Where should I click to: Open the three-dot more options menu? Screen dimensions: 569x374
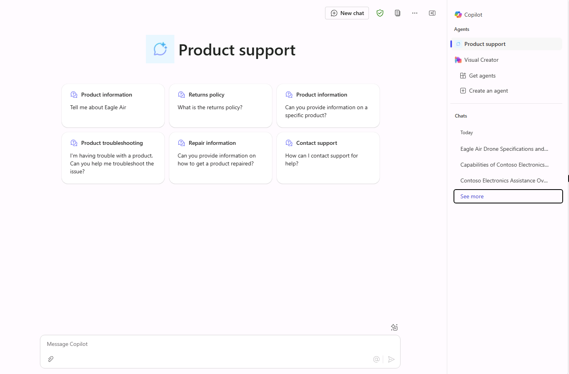[x=415, y=13]
